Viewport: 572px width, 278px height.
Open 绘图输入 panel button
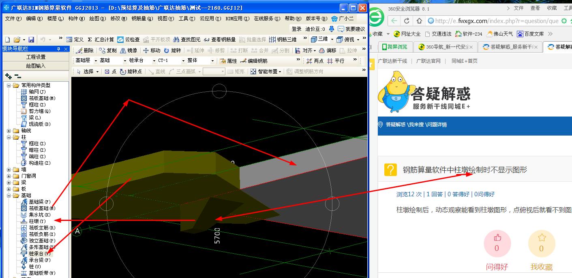pyautogui.click(x=36, y=66)
